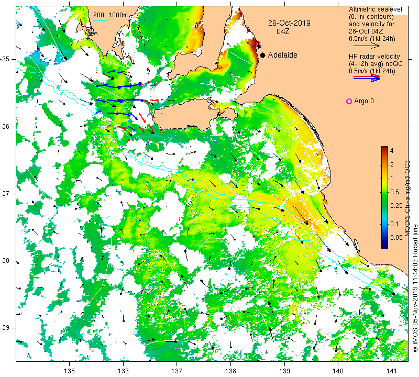Image resolution: width=419 pixels, height=377 pixels.
Task: Click latitude axis label '-35'
Action: coord(5,59)
